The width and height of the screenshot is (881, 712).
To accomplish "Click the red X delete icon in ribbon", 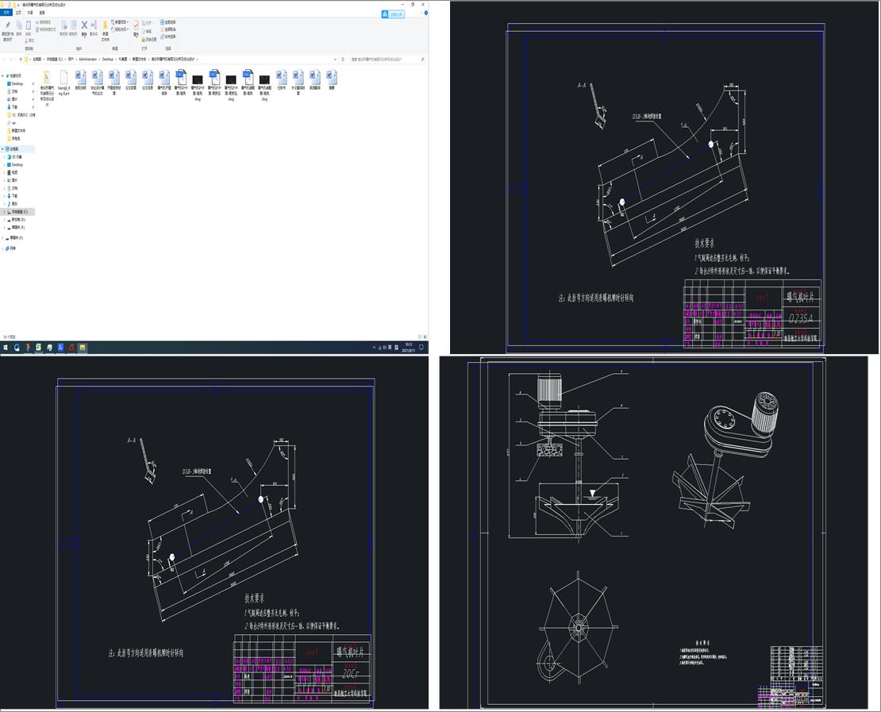I will pyautogui.click(x=83, y=25).
